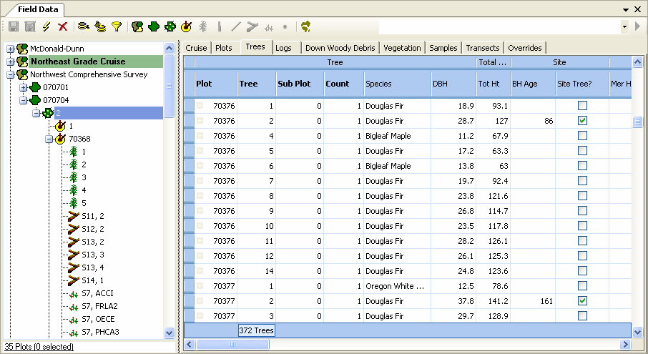The width and height of the screenshot is (648, 354).
Task: Switch to the Cruise tab
Action: 196,48
